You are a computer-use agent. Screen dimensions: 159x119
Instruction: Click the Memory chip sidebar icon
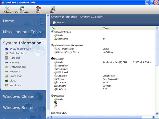click(x=6, y=62)
